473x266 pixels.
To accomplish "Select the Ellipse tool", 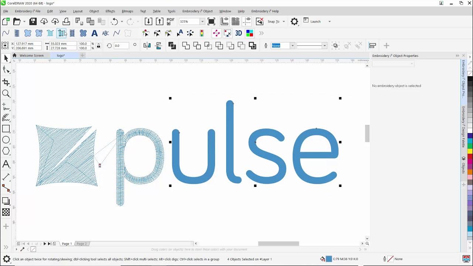I will (x=6, y=140).
